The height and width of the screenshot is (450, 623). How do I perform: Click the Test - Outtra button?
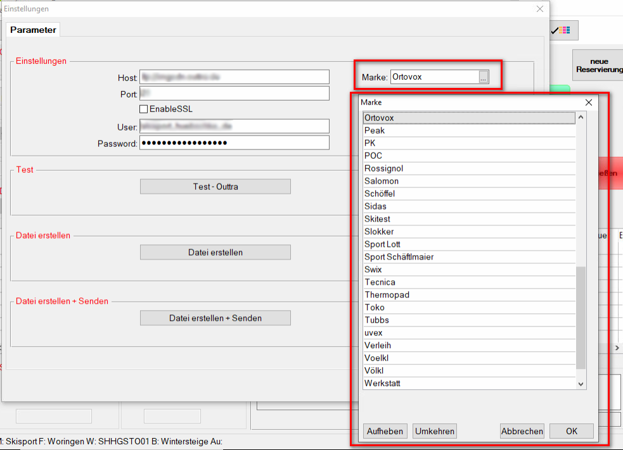pyautogui.click(x=215, y=187)
